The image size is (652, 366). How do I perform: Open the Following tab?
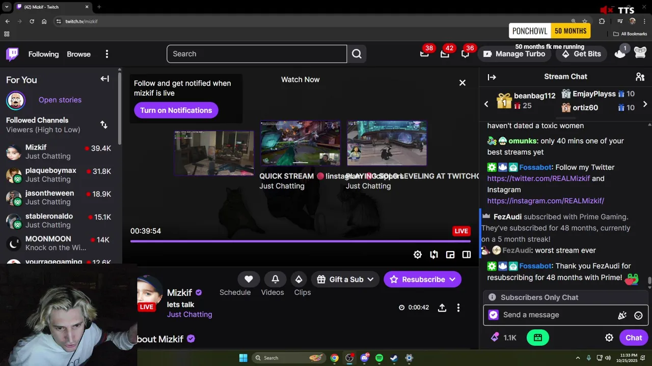pos(43,54)
